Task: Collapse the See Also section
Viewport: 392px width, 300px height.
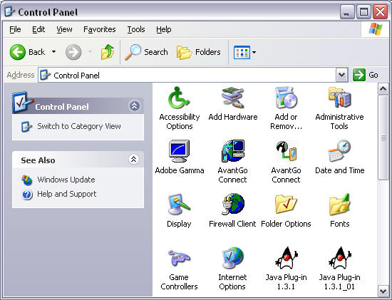Action: pos(134,159)
